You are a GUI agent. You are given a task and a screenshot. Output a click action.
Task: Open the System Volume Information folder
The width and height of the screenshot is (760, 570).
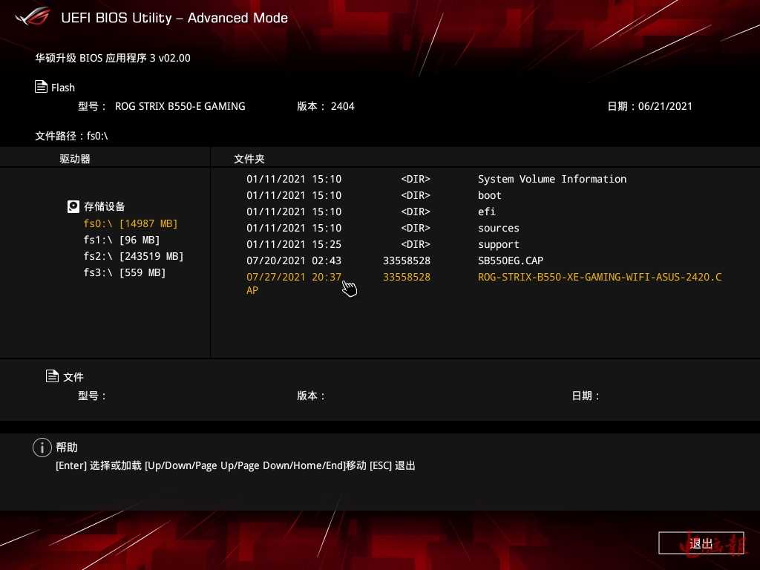point(551,179)
